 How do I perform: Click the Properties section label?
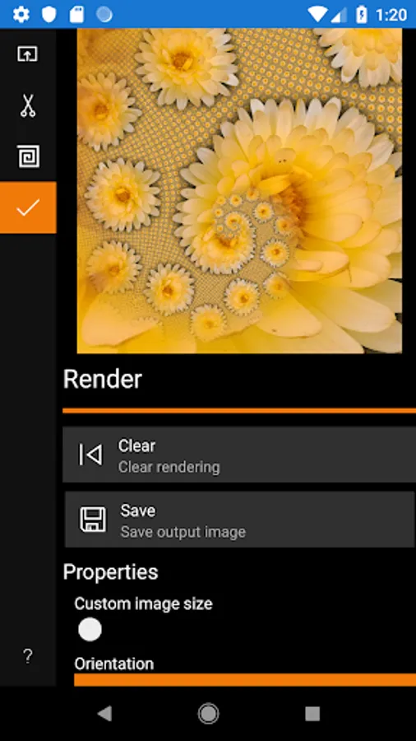coord(110,572)
